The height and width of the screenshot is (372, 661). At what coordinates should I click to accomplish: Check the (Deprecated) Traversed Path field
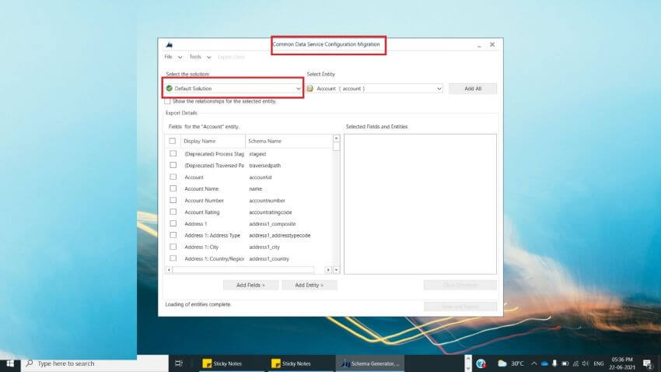click(173, 165)
